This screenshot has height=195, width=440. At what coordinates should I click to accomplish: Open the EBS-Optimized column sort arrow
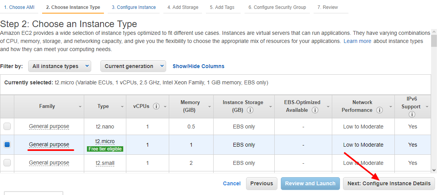point(328,107)
